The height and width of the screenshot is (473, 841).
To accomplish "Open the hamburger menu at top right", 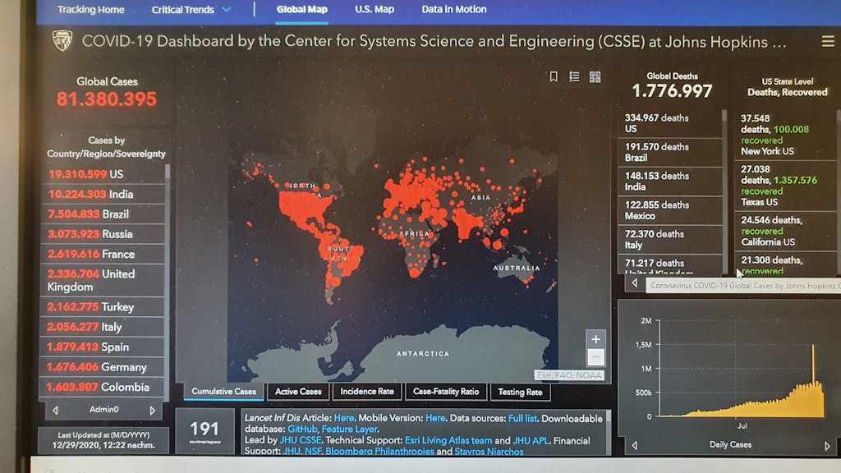I will click(x=828, y=41).
